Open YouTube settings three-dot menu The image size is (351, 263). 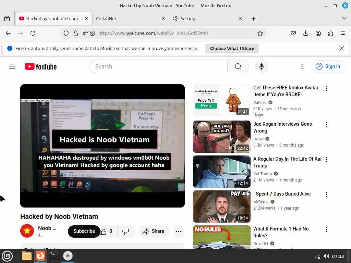point(302,66)
